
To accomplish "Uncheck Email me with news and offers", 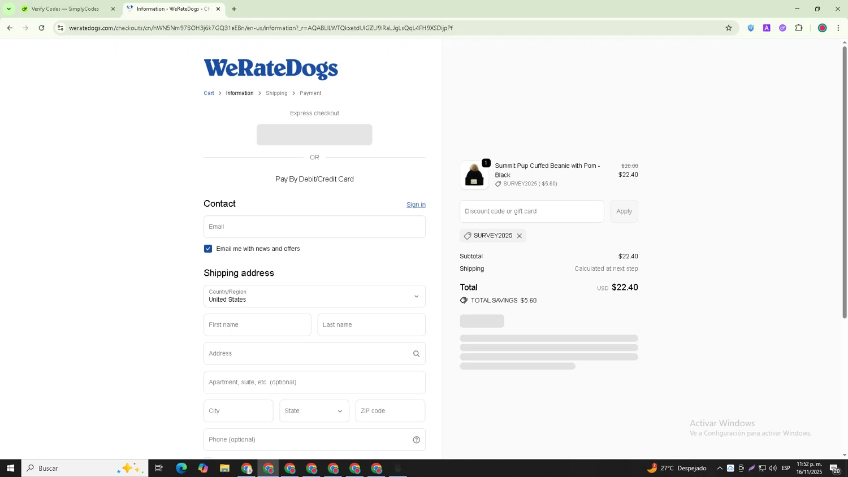I will 208,249.
